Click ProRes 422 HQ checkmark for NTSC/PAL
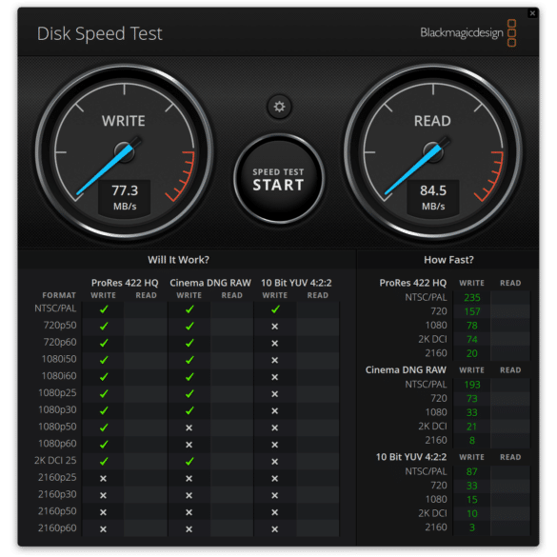 104,309
